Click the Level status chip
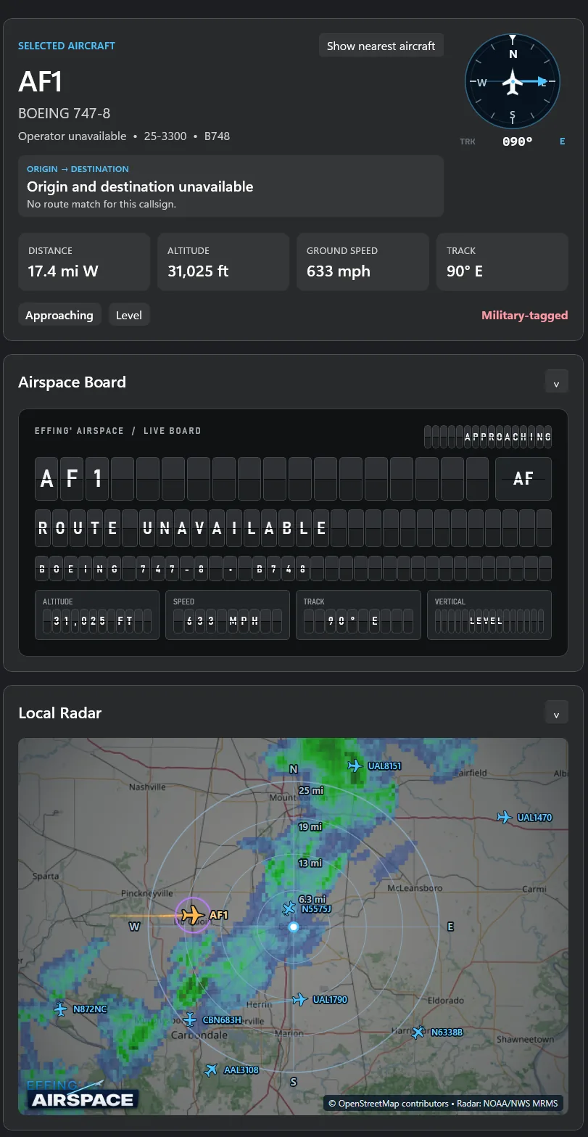Viewport: 588px width, 1137px height. [129, 315]
